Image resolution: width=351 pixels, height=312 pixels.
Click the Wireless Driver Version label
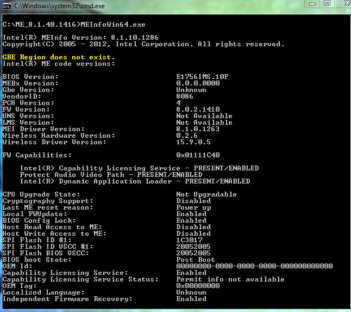[x=54, y=142]
